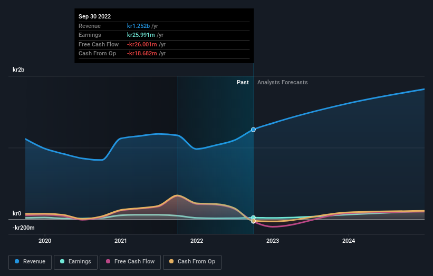Click the Free Cash Flow row label in tooltip
This screenshot has height=276, width=433.
click(x=99, y=44)
